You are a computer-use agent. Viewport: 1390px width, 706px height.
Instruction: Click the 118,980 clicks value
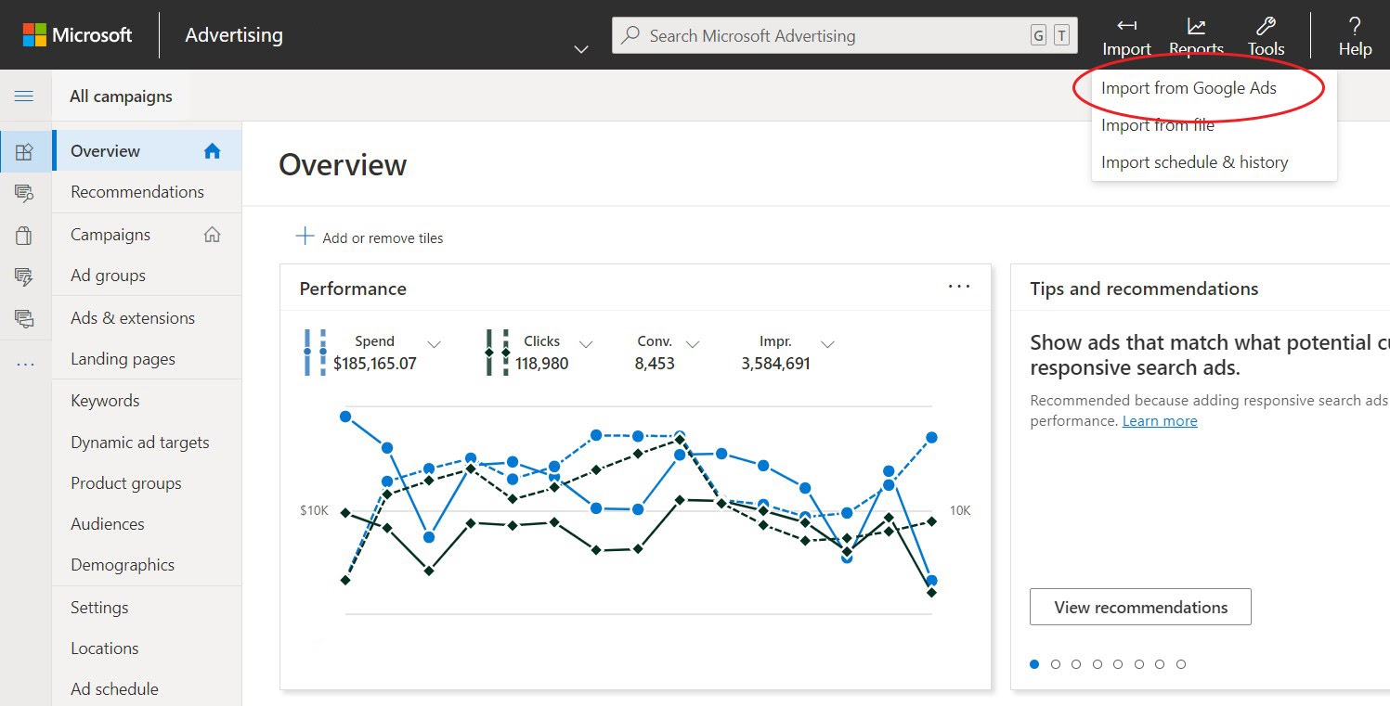coord(542,364)
